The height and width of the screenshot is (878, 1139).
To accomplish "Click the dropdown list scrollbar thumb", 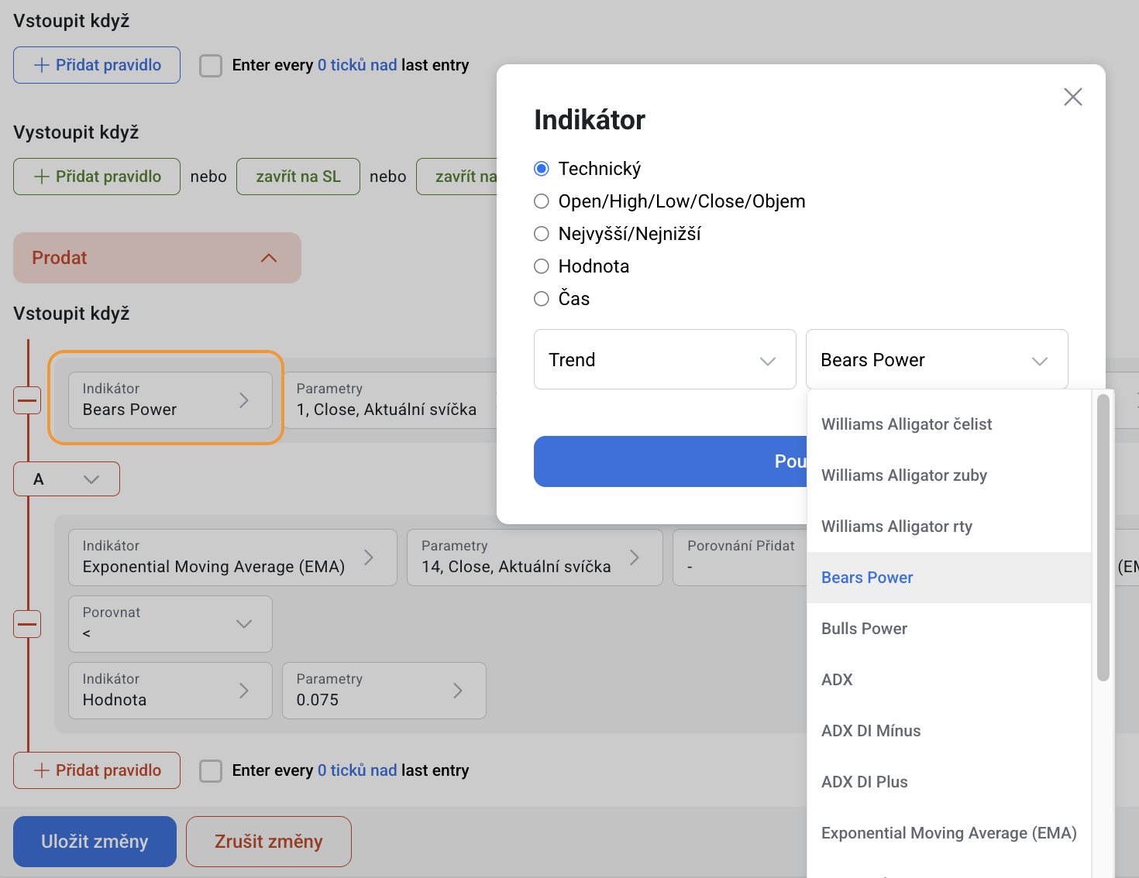I will point(1103,538).
